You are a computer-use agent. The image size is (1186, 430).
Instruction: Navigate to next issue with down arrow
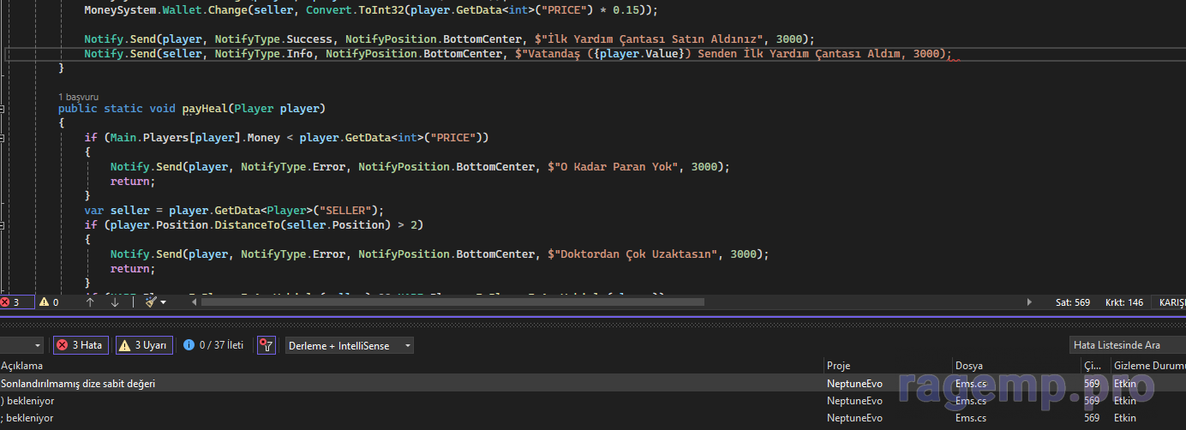pos(115,302)
